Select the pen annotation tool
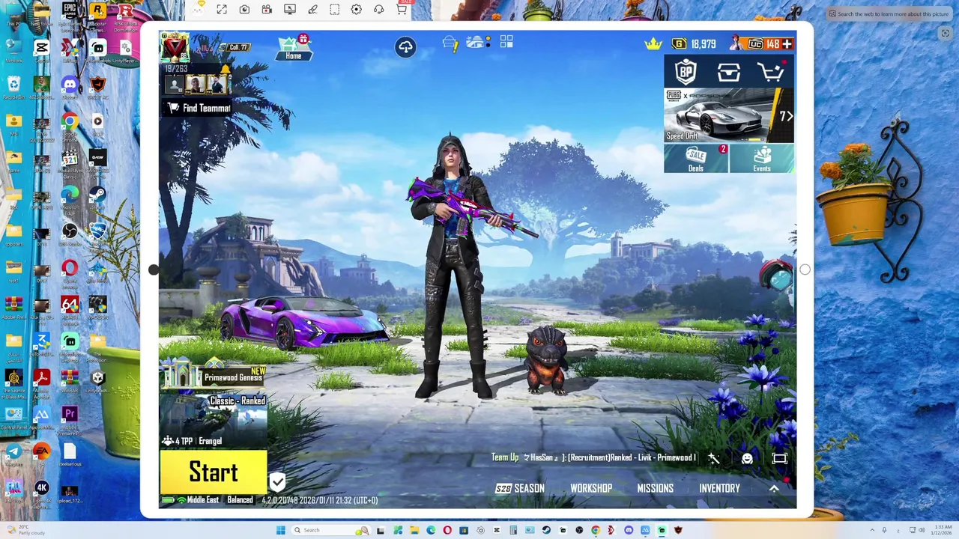The height and width of the screenshot is (539, 959). pos(312,9)
